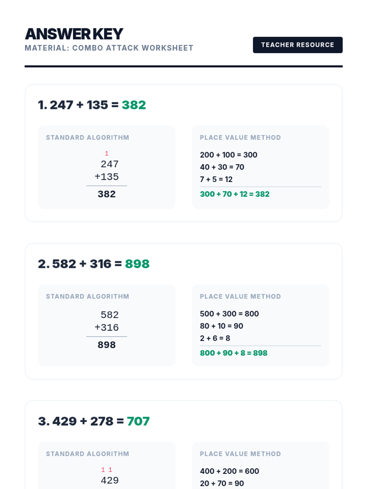The width and height of the screenshot is (367, 489).
Task: Click the green sum 800 + 90 + 8 = 898
Action: [233, 353]
